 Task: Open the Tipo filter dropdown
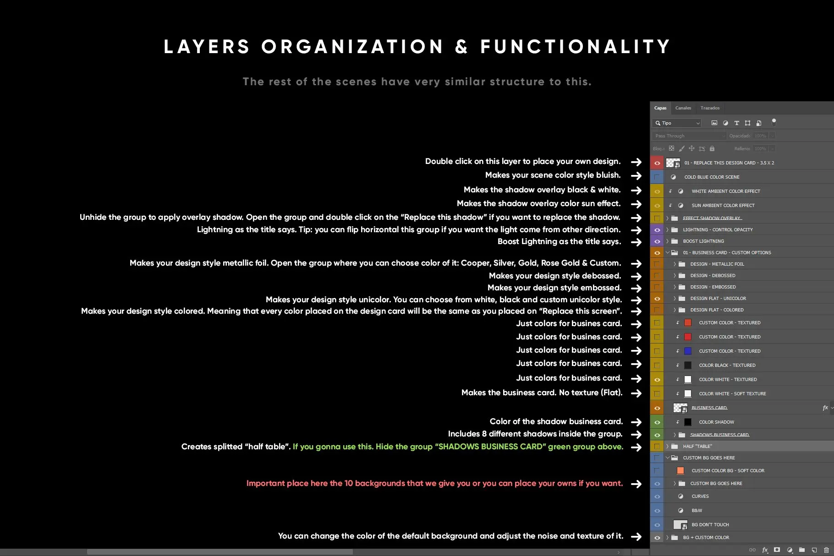(x=676, y=123)
